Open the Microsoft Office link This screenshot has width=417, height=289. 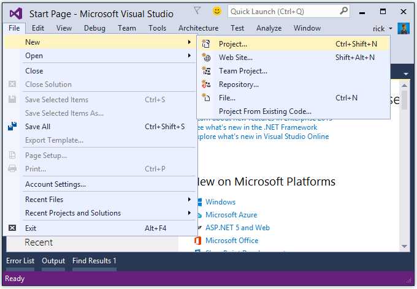coord(232,241)
